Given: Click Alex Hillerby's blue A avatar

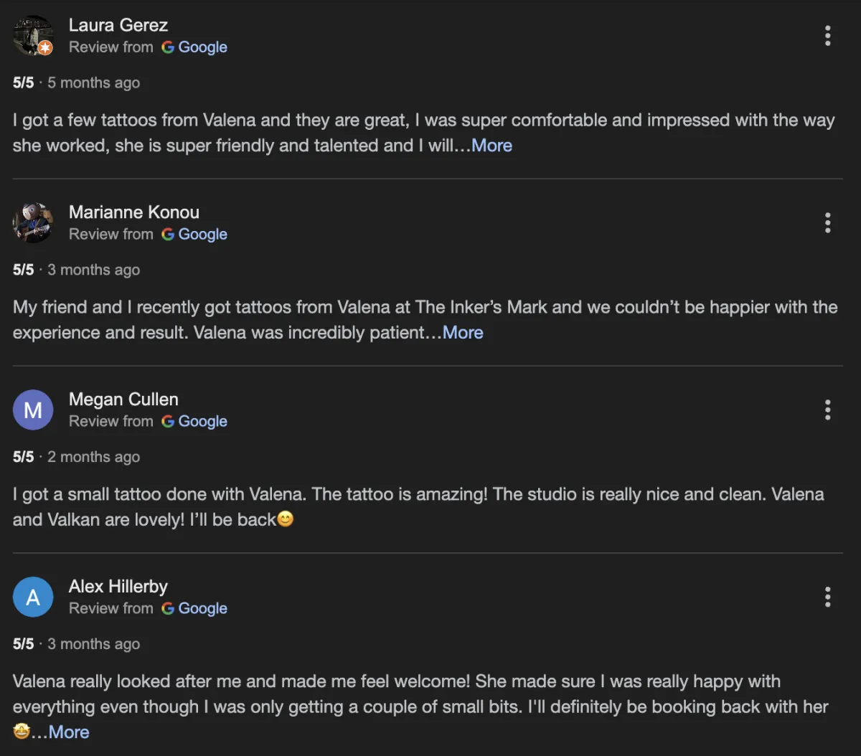Looking at the screenshot, I should click(33, 597).
